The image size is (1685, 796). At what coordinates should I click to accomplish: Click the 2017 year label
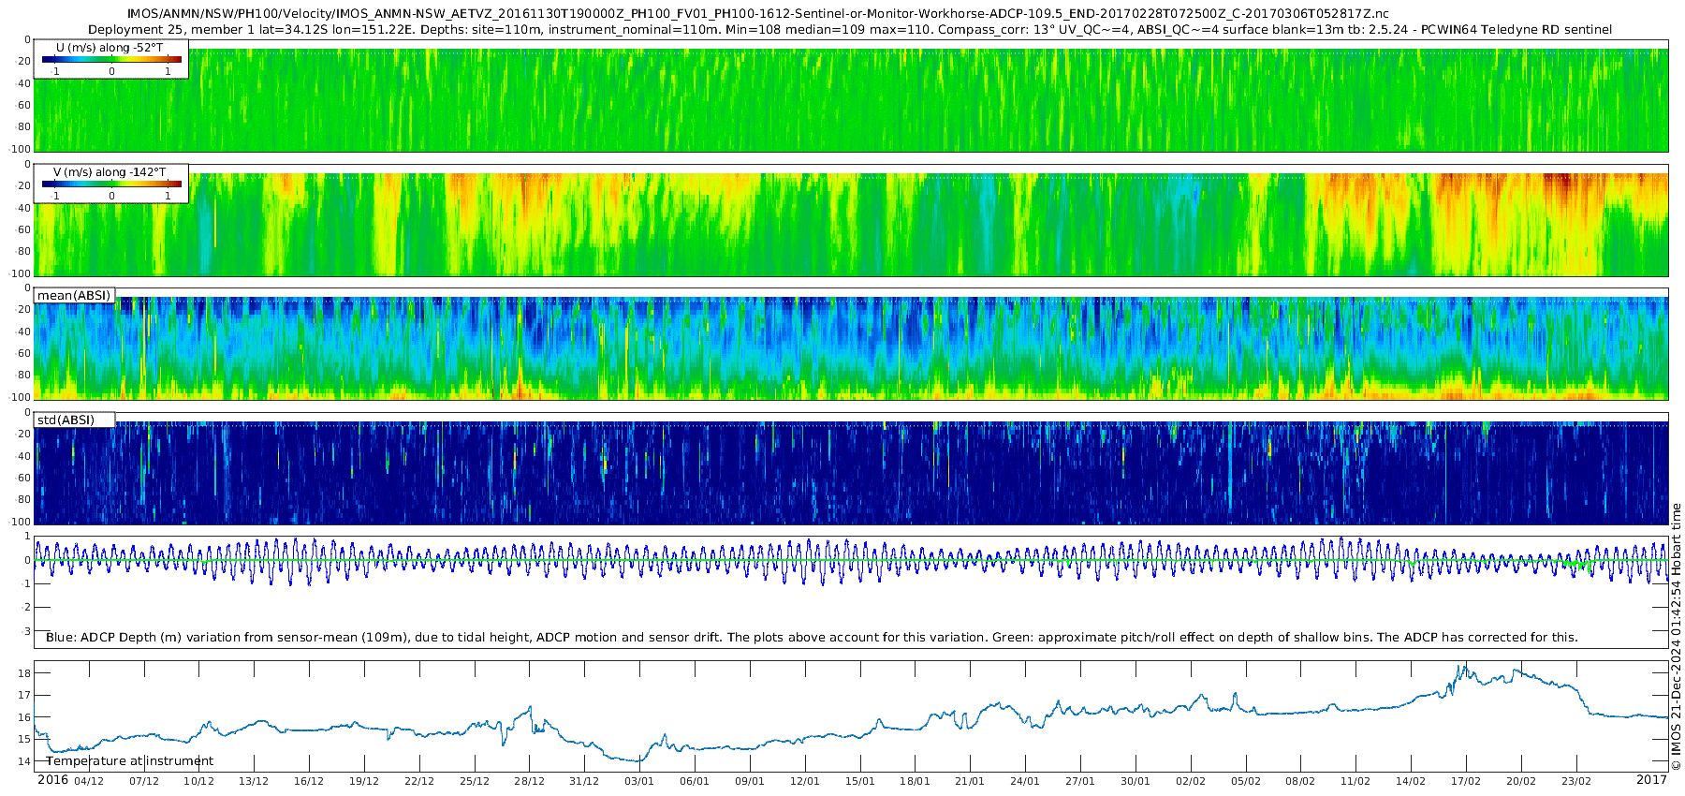pyautogui.click(x=1651, y=780)
